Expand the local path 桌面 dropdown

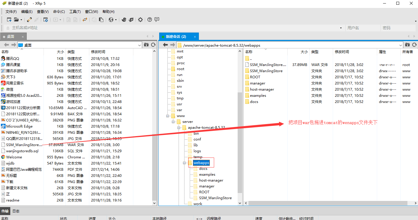(x=140, y=45)
